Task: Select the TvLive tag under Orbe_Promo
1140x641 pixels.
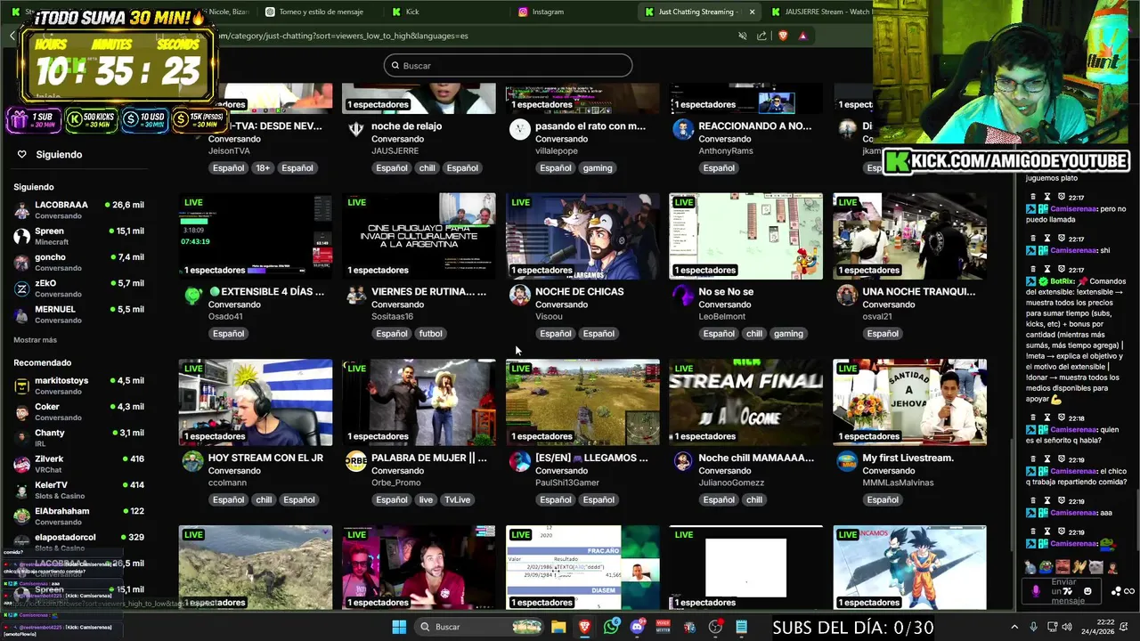Action: pos(458,500)
